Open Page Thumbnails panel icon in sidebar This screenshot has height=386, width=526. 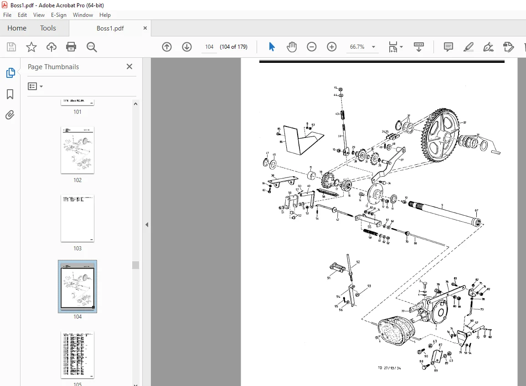(10, 73)
